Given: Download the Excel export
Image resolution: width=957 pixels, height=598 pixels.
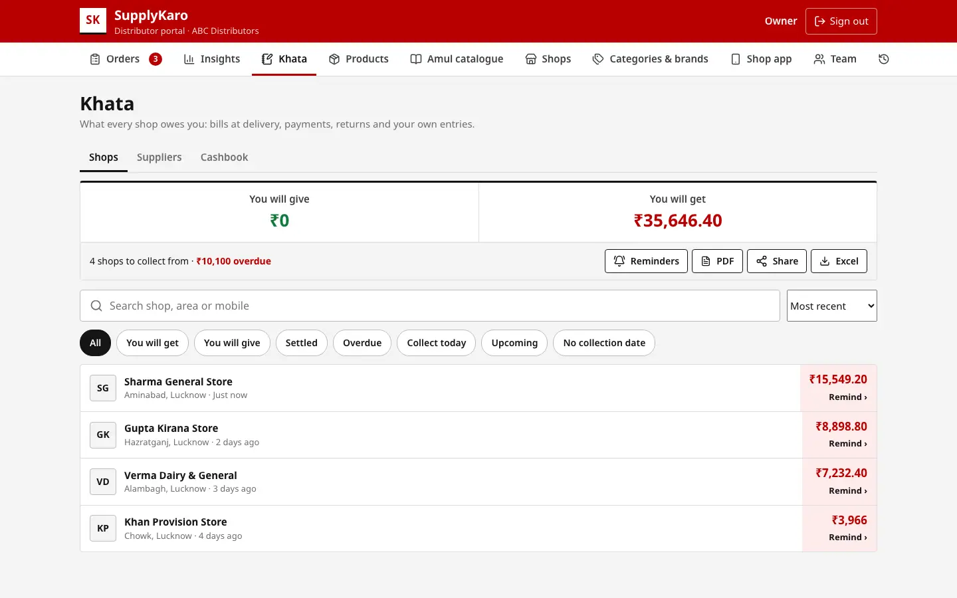Looking at the screenshot, I should [x=839, y=261].
